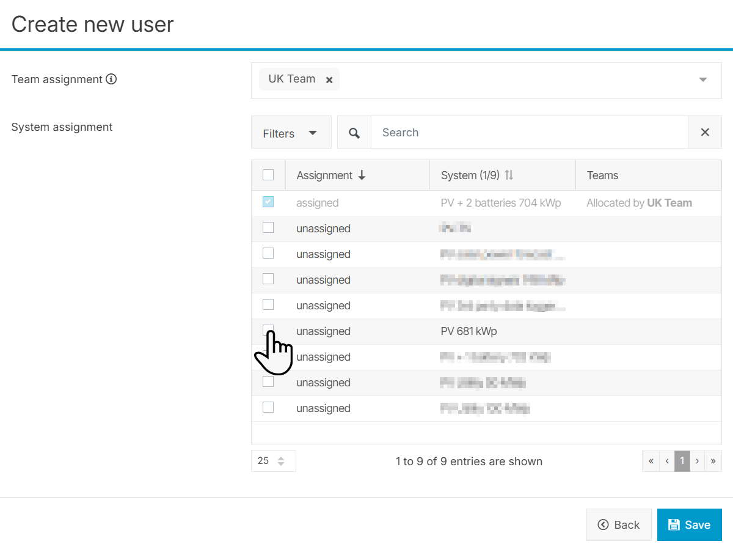Screen dimensions: 733x552
Task: Uncheck the assigned PV + 2 batteries system
Action: coord(268,202)
